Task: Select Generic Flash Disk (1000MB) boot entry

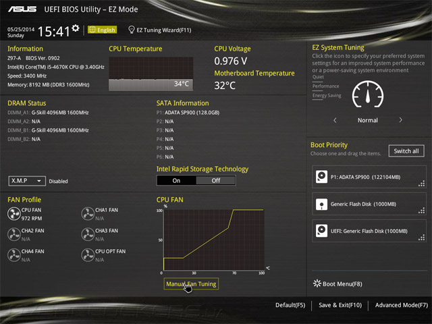Action: (x=369, y=204)
